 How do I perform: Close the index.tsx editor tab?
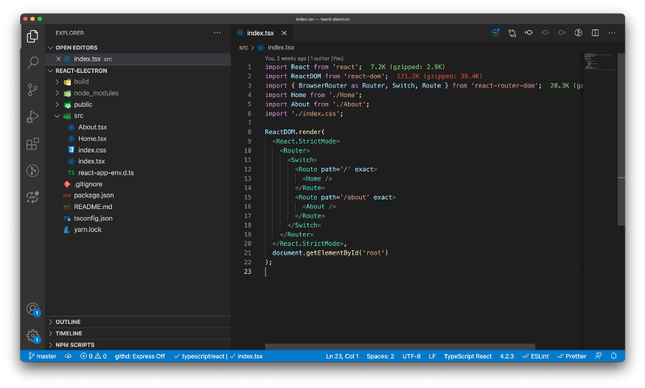pyautogui.click(x=285, y=33)
